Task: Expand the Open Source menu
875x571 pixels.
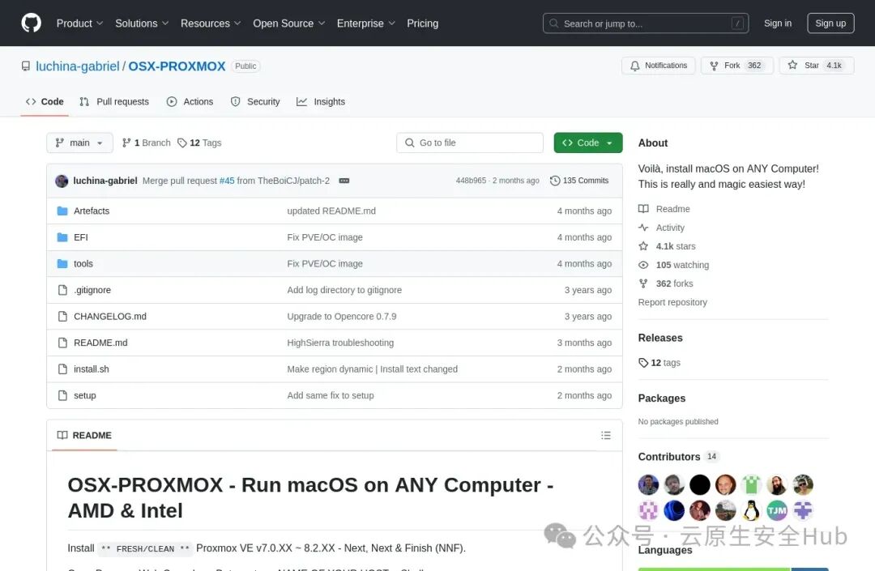Action: (x=288, y=23)
